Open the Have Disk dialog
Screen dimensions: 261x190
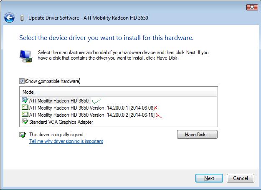(x=197, y=134)
